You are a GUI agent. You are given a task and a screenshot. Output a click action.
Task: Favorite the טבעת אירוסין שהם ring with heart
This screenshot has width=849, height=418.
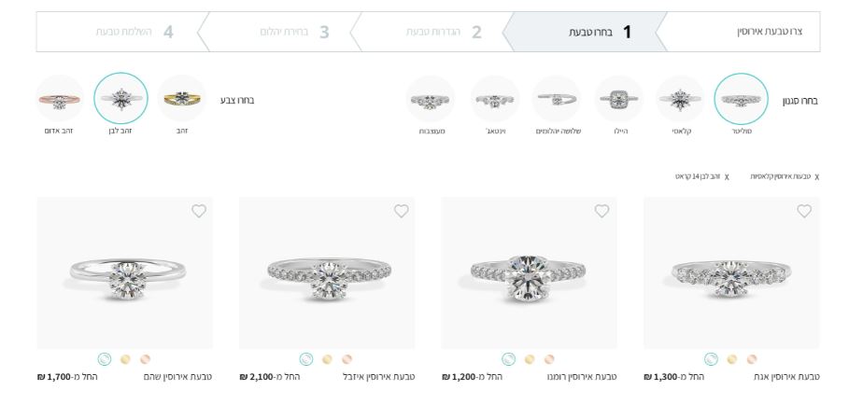pos(199,211)
